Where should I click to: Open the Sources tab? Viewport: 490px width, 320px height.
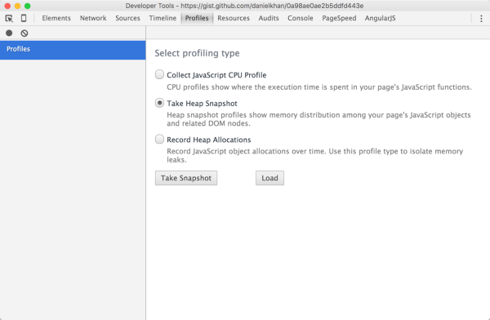127,18
